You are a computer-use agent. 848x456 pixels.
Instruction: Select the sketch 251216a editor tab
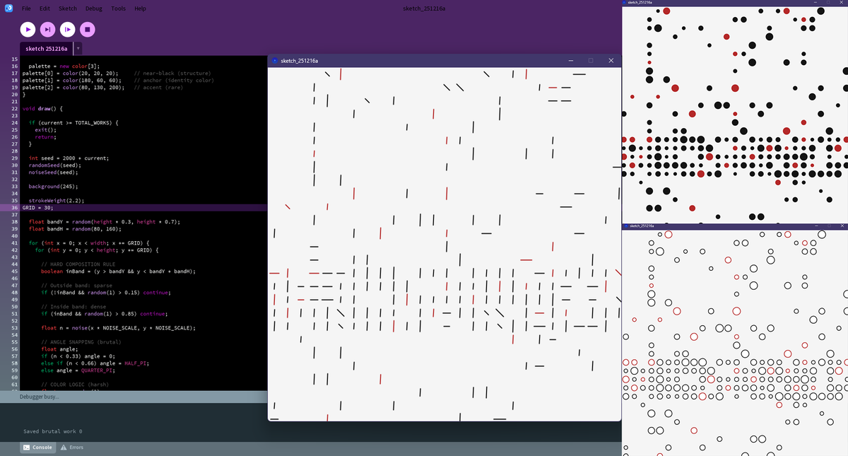(46, 49)
